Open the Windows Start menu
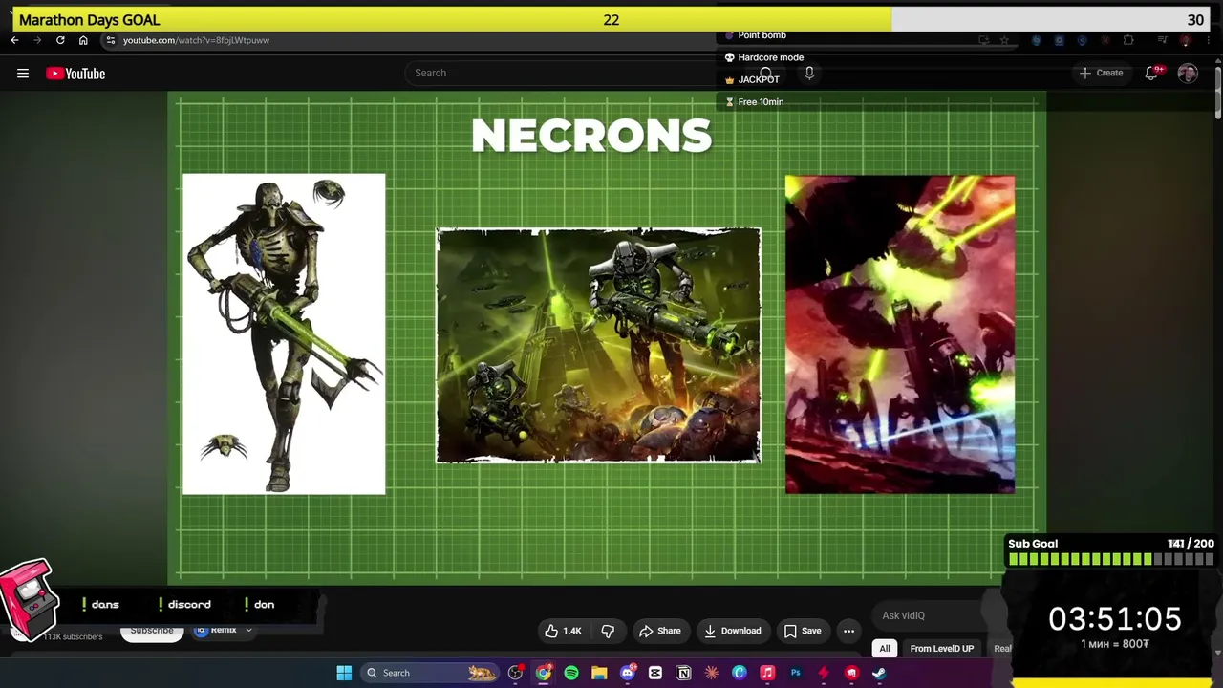 click(344, 673)
